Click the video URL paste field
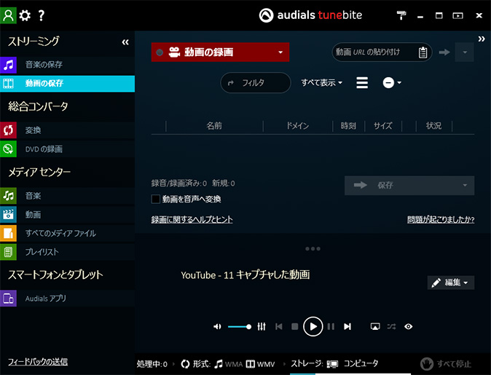Image resolution: width=491 pixels, height=375 pixels. click(382, 52)
